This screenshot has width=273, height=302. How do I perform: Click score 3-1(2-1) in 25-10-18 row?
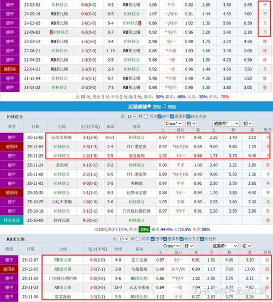coord(90,211)
